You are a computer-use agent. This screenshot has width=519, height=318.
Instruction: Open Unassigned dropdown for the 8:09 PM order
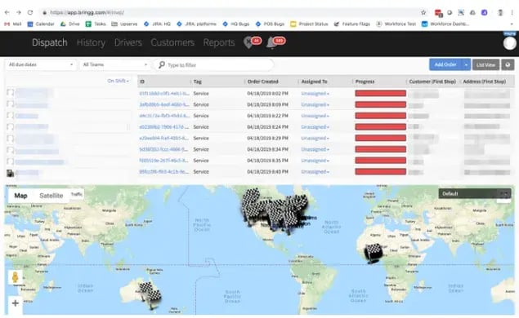[315, 104]
